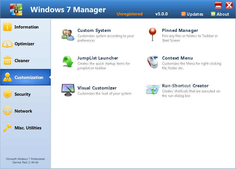Click the green About info icon
The image size is (236, 169).
point(213,14)
